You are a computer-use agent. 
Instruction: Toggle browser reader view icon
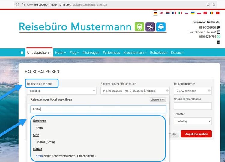pos(208,4)
